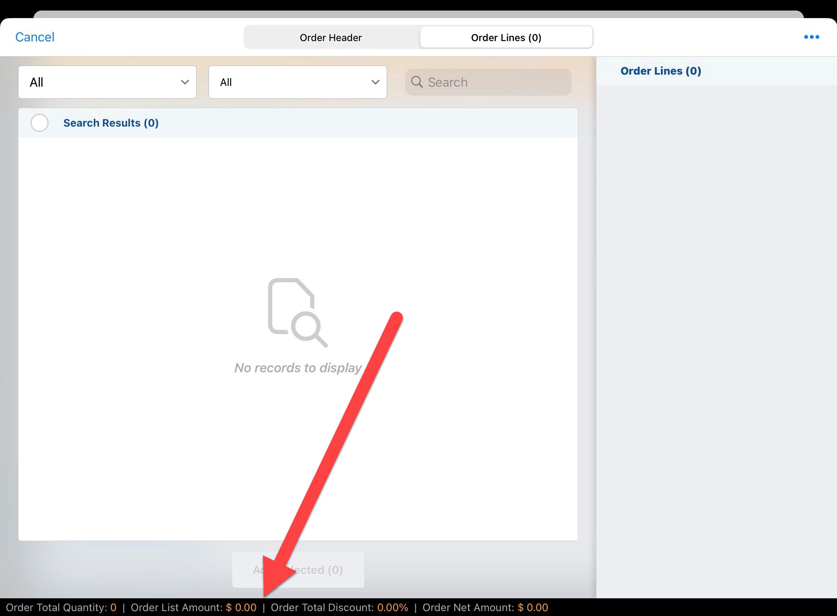Select the Order Lines (0) tab

[506, 38]
